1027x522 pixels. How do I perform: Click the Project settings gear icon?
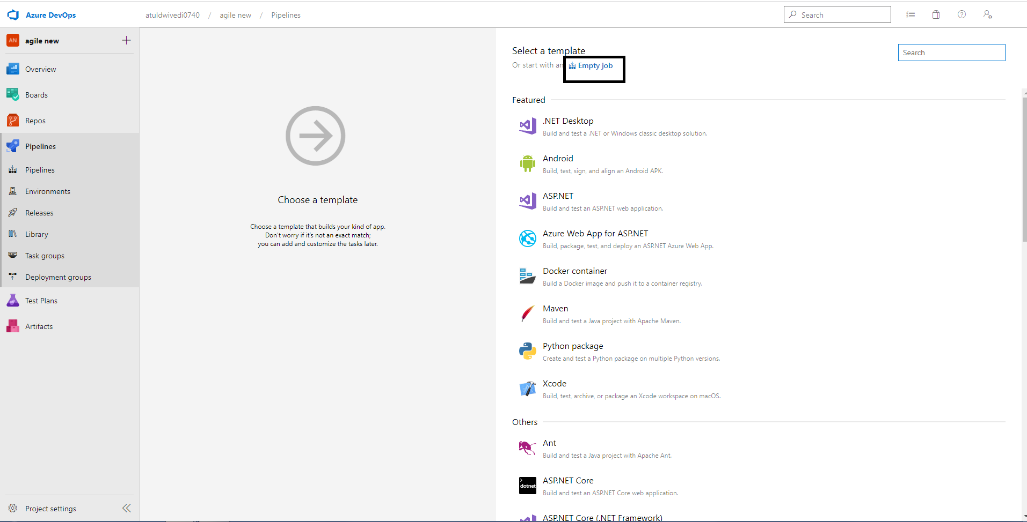click(13, 508)
